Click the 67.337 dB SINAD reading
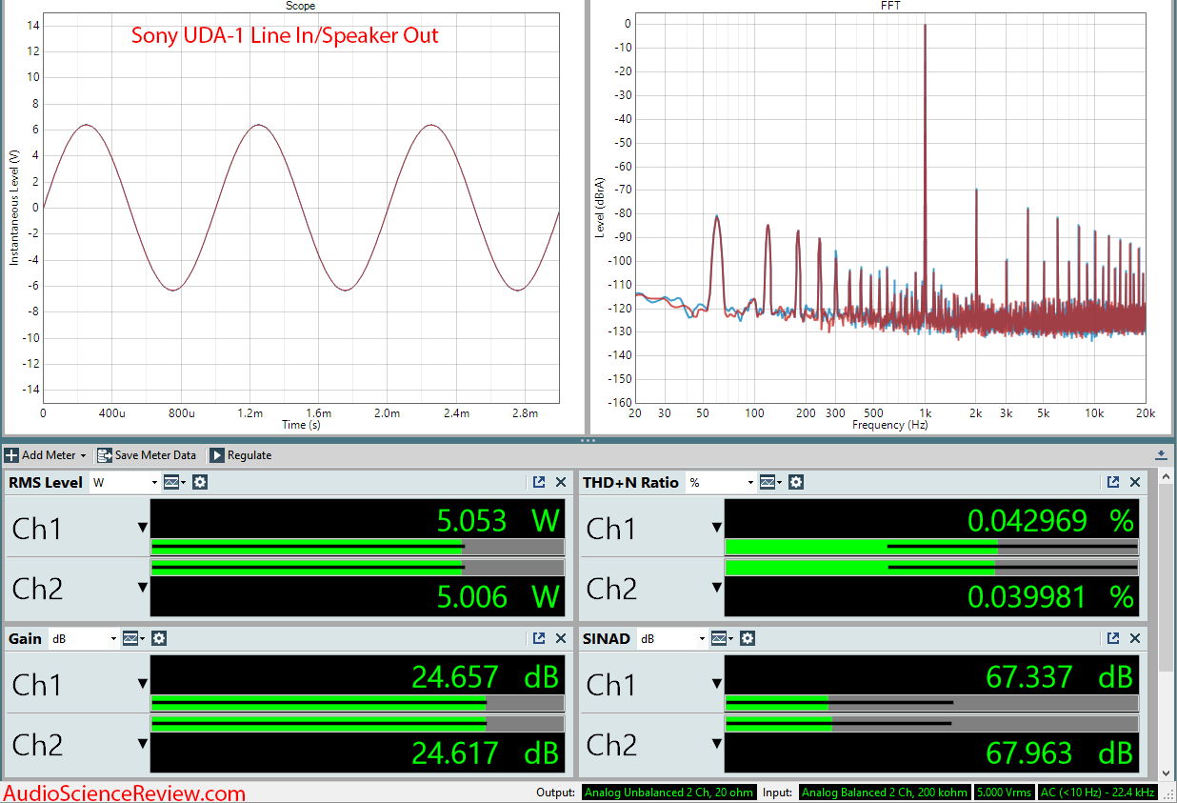Viewport: 1177px width, 803px height. point(1059,676)
